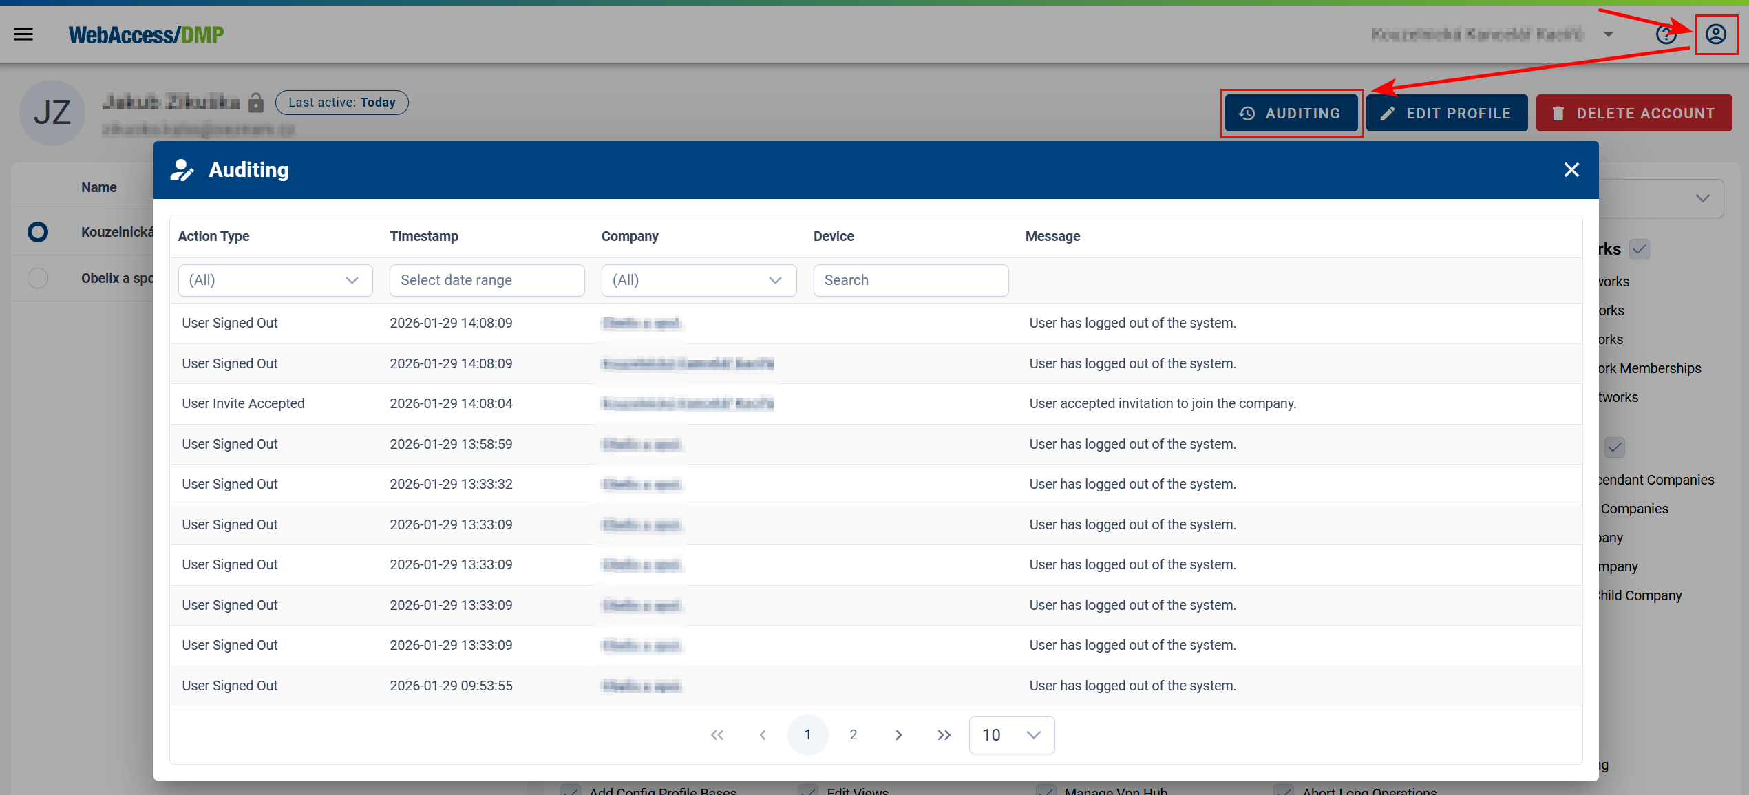Jump to the first audit page with double-left arrow

coord(717,734)
